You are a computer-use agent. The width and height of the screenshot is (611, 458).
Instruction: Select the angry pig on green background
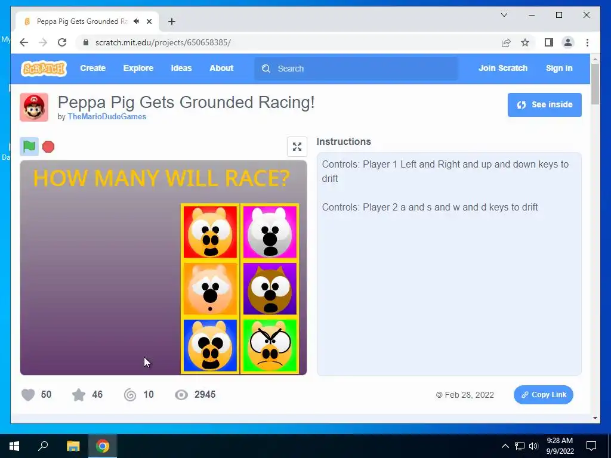point(270,345)
